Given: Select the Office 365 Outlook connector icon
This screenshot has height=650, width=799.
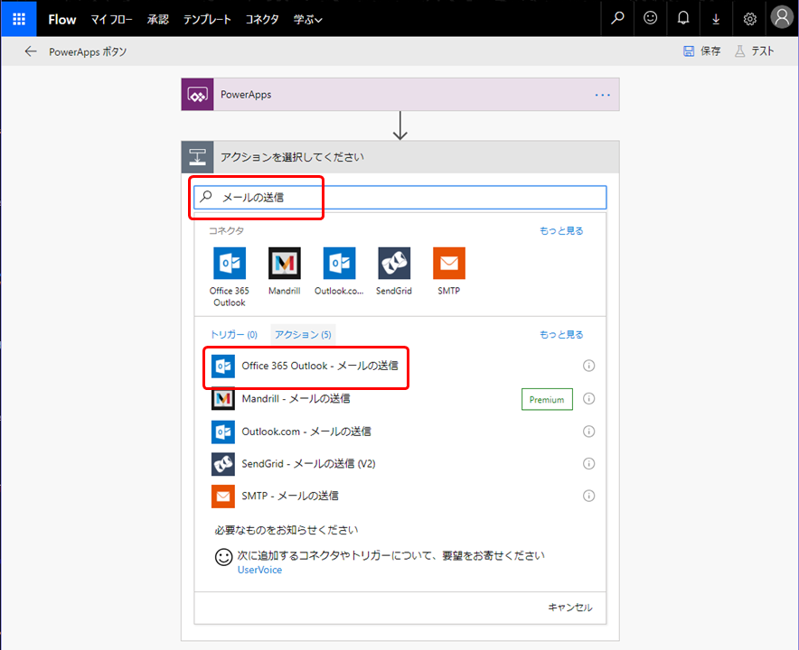Looking at the screenshot, I should point(229,265).
